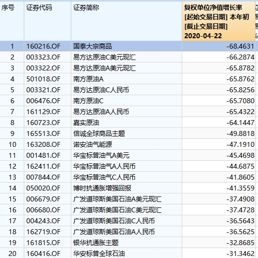Select 博时抗通胀增强回报 fund name
258x258 pixels.
point(102,188)
